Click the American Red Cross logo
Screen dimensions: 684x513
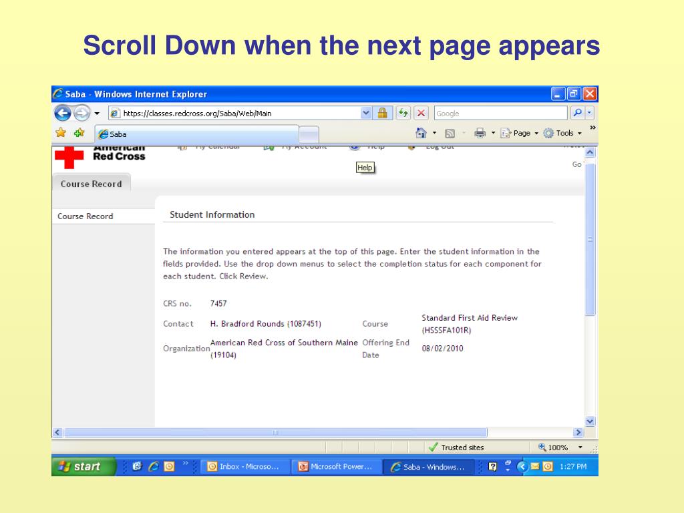coord(100,157)
